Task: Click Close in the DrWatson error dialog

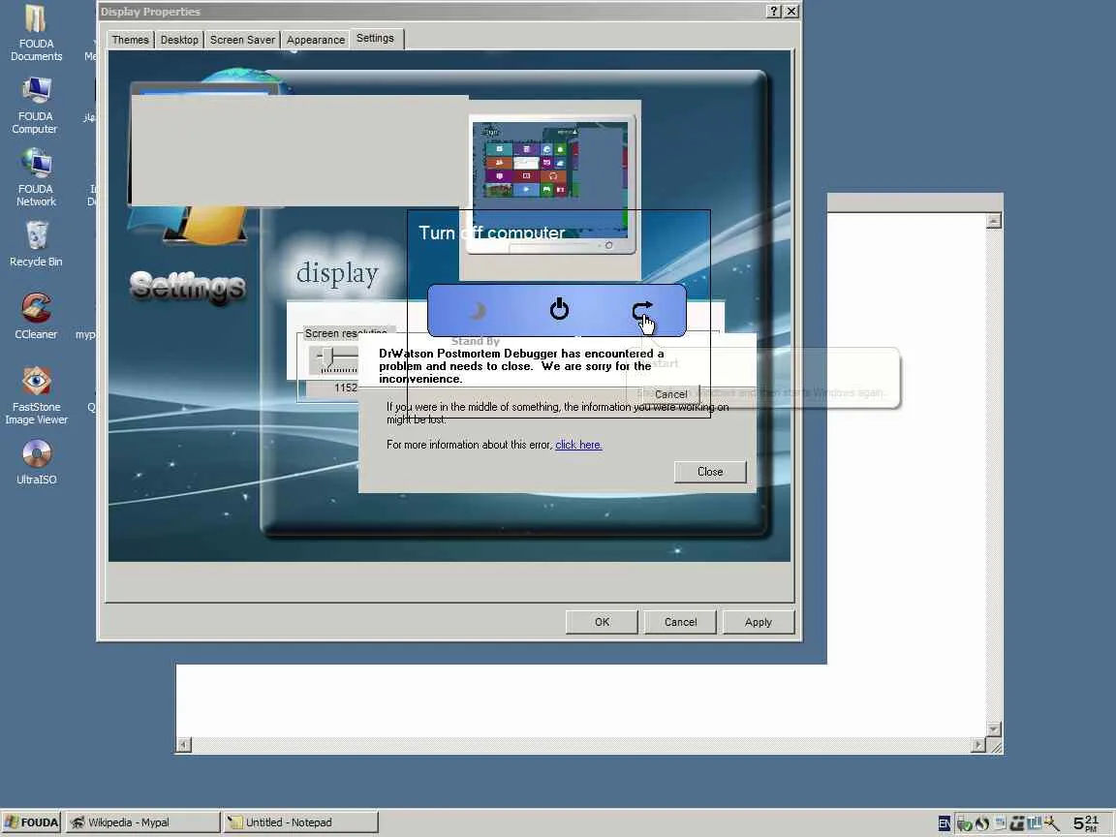Action: (x=710, y=472)
